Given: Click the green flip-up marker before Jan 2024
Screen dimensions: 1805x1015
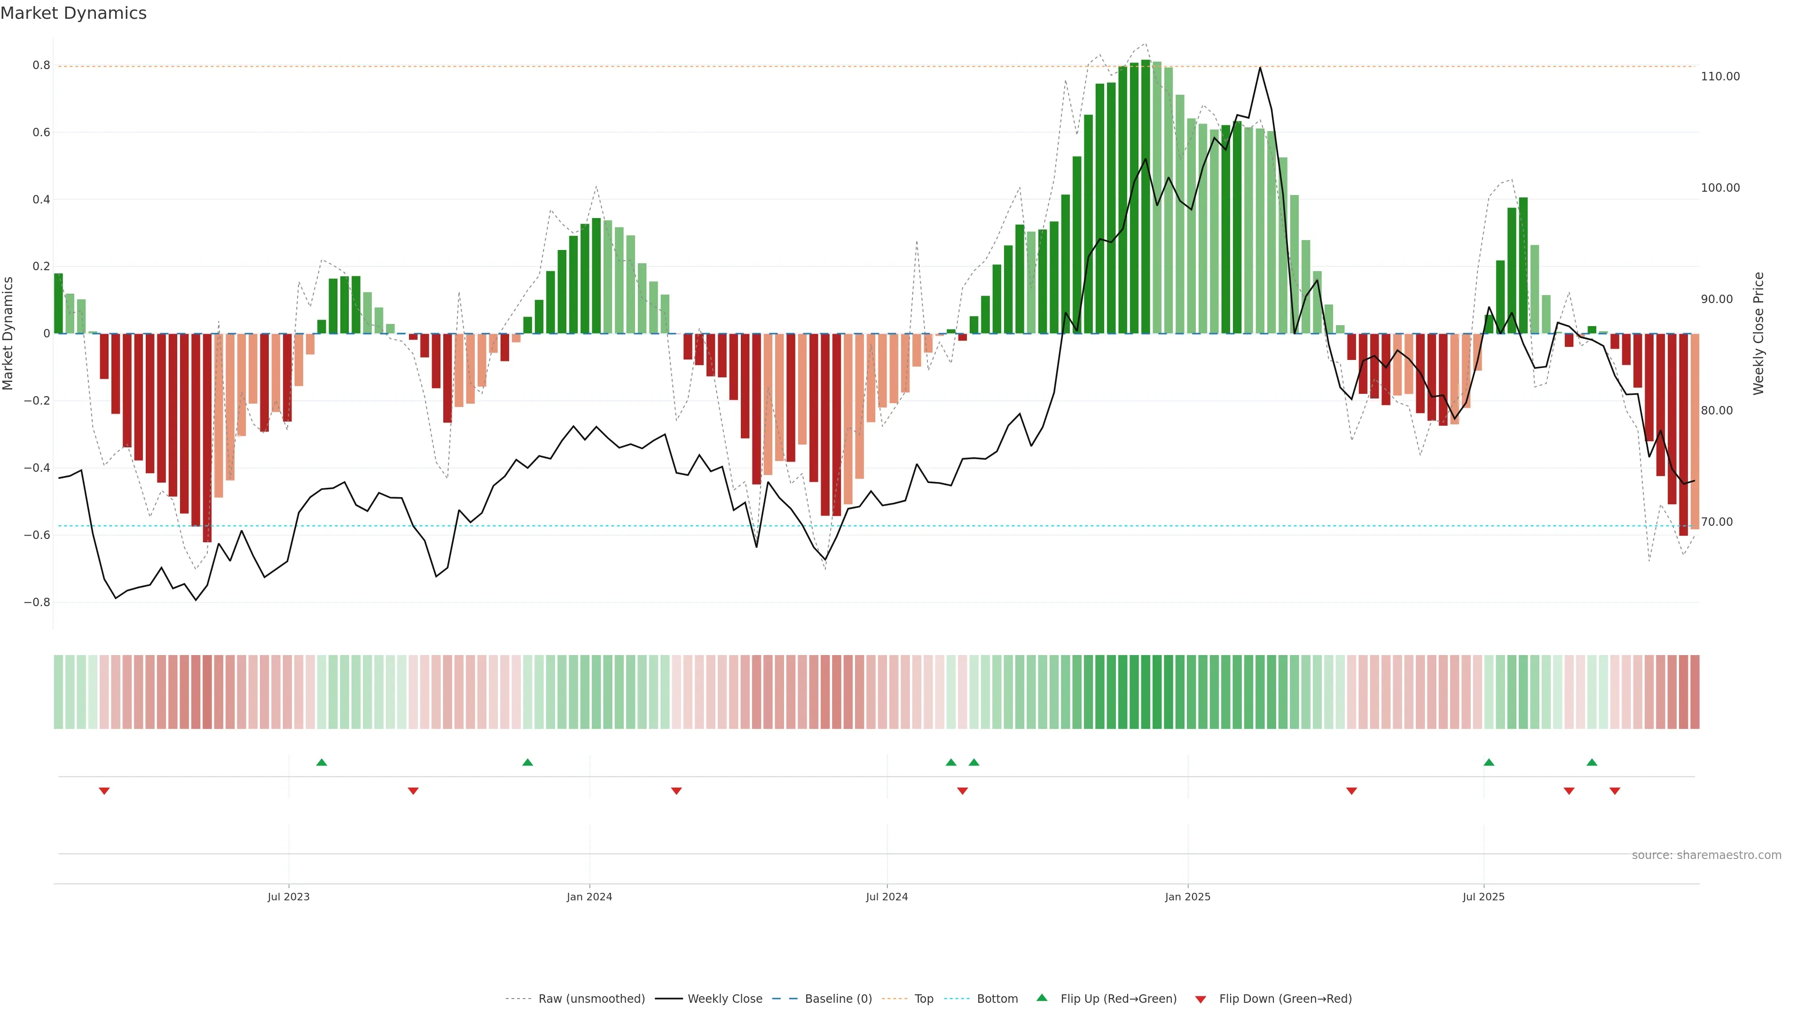Looking at the screenshot, I should 527,762.
